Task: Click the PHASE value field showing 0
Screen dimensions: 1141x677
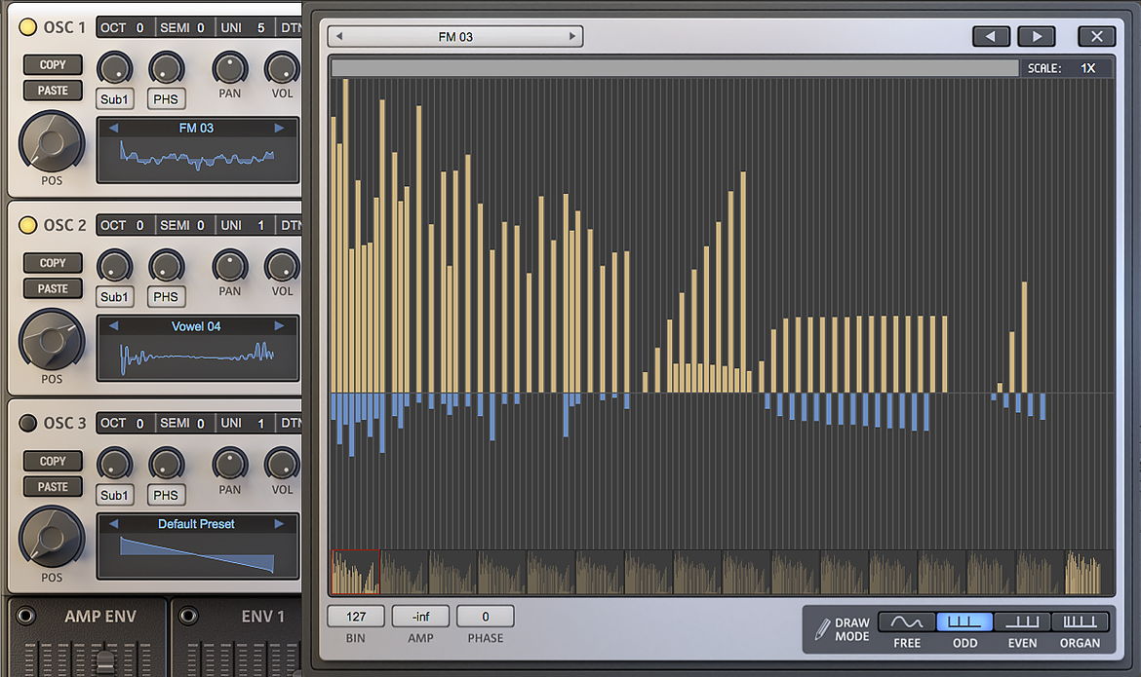Action: click(x=486, y=617)
